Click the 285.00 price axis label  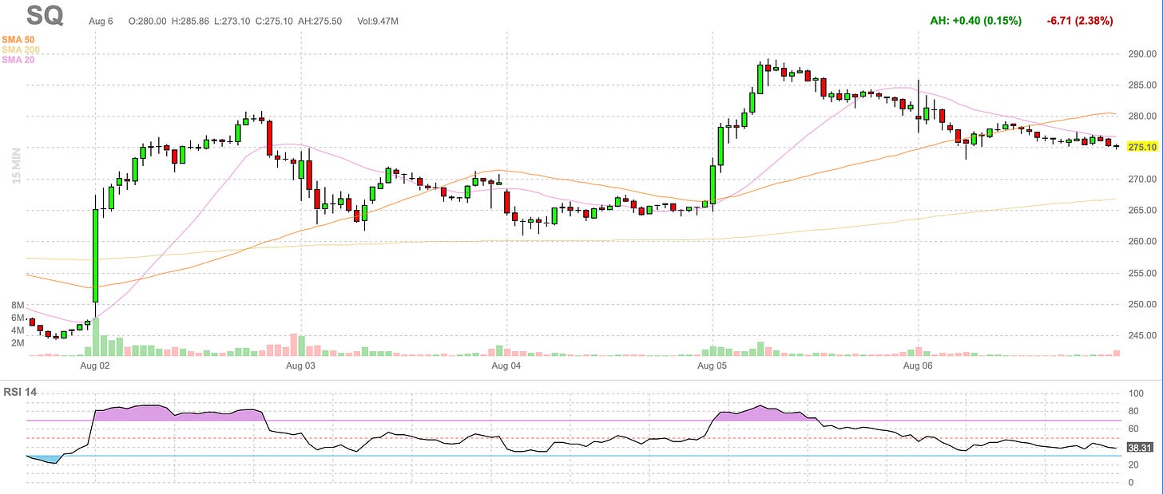tap(1142, 85)
